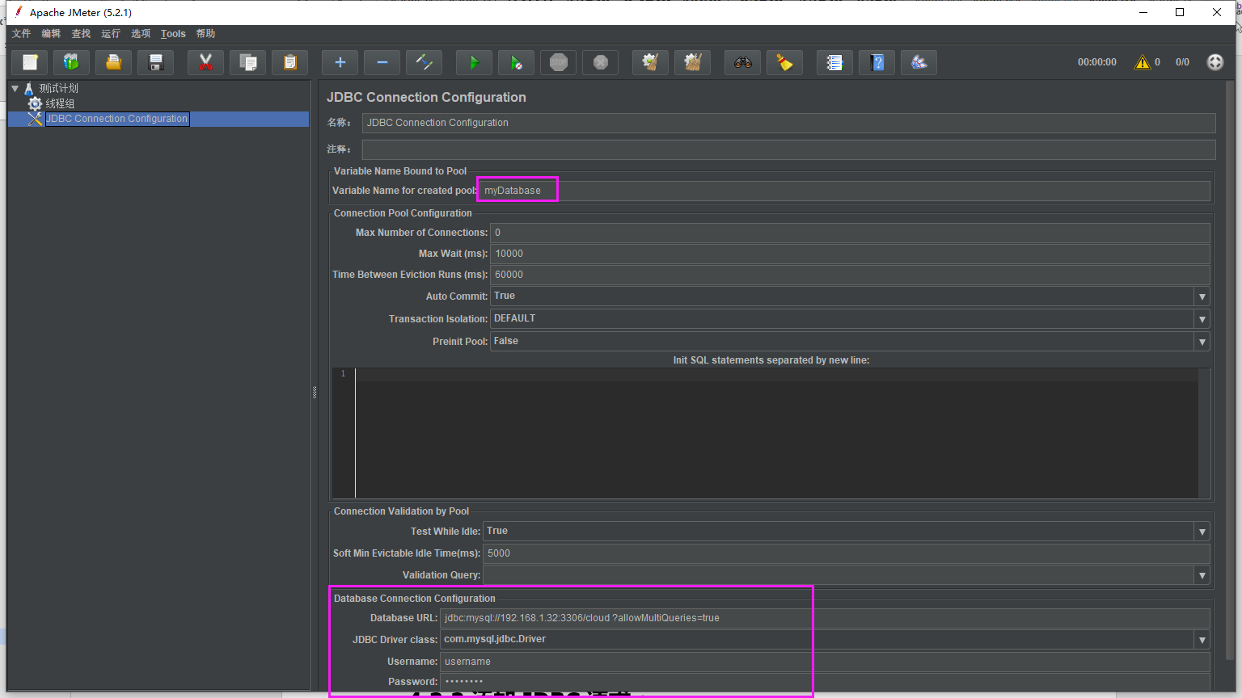
Task: Click the 名称 name input field
Action: pyautogui.click(x=788, y=123)
